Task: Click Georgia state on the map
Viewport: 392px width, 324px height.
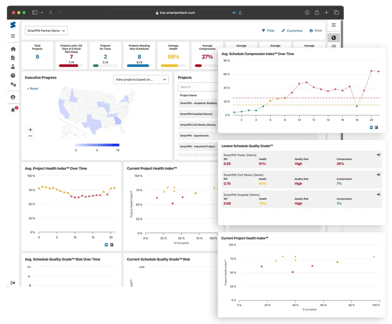Action: pos(117,120)
